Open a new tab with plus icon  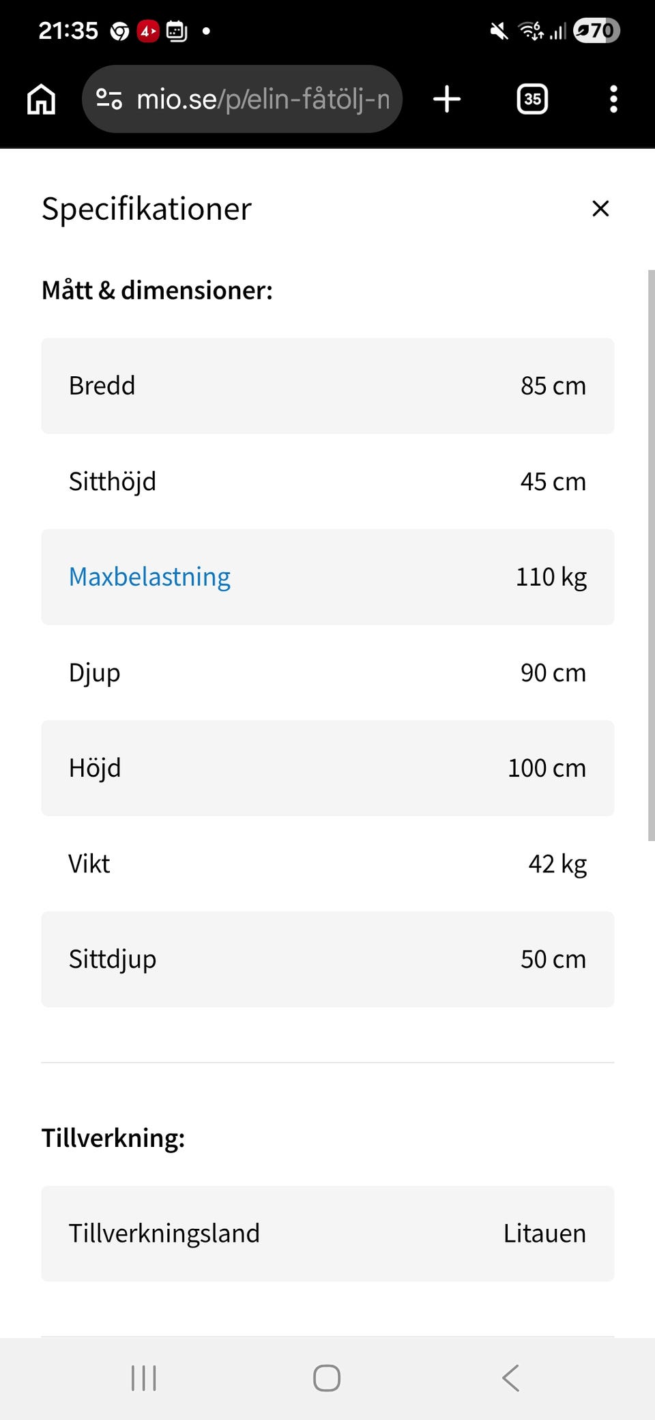447,100
